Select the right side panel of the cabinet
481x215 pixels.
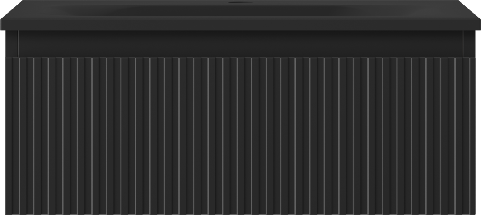pyautogui.click(x=469, y=43)
